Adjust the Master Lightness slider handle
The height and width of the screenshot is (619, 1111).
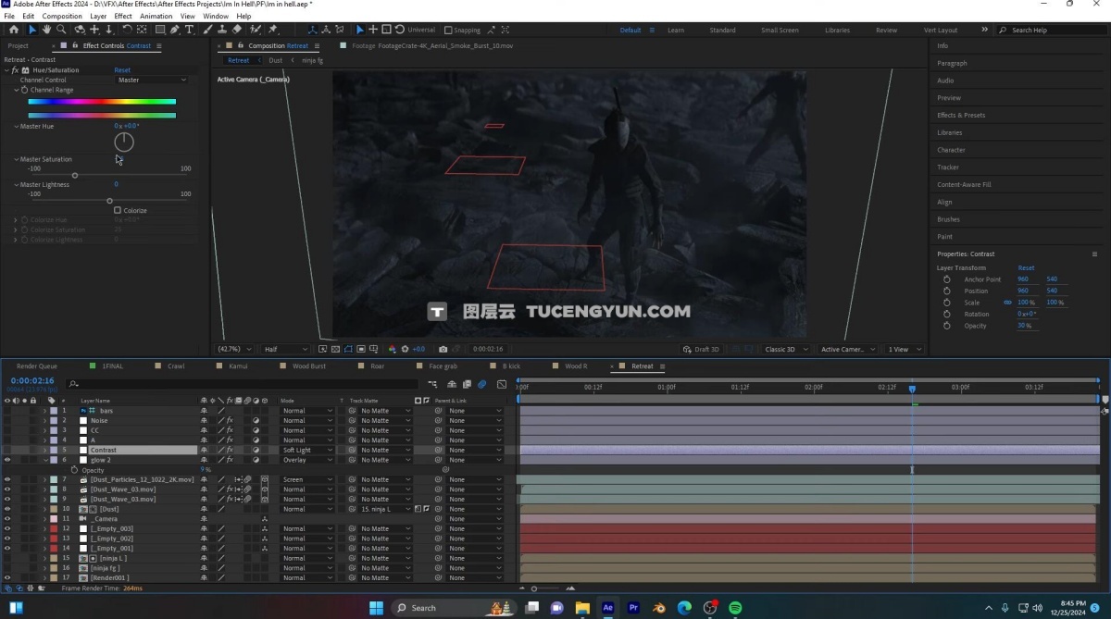tap(109, 201)
